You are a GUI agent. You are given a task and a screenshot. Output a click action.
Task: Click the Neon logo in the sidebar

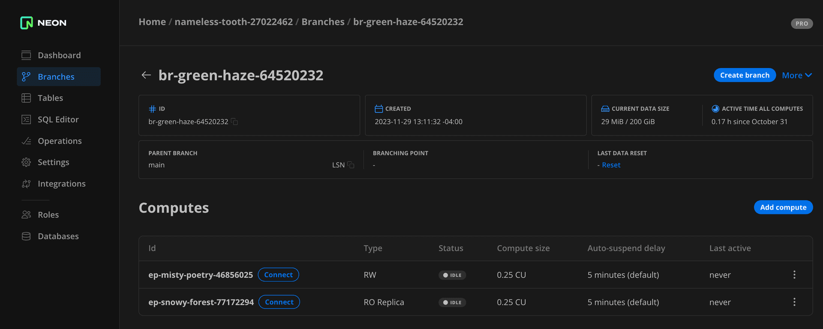coord(43,23)
